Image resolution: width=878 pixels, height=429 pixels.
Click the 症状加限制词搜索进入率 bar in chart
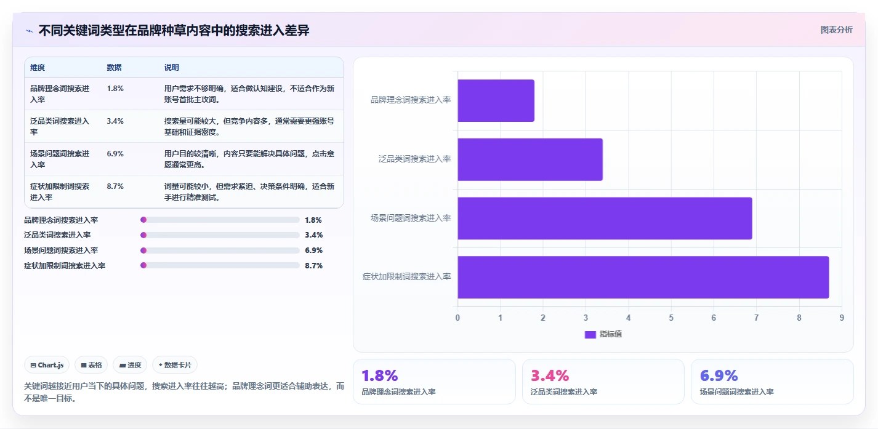643,278
